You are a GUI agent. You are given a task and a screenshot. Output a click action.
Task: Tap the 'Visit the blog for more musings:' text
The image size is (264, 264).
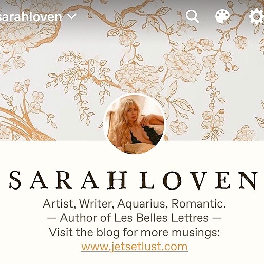(x=135, y=232)
